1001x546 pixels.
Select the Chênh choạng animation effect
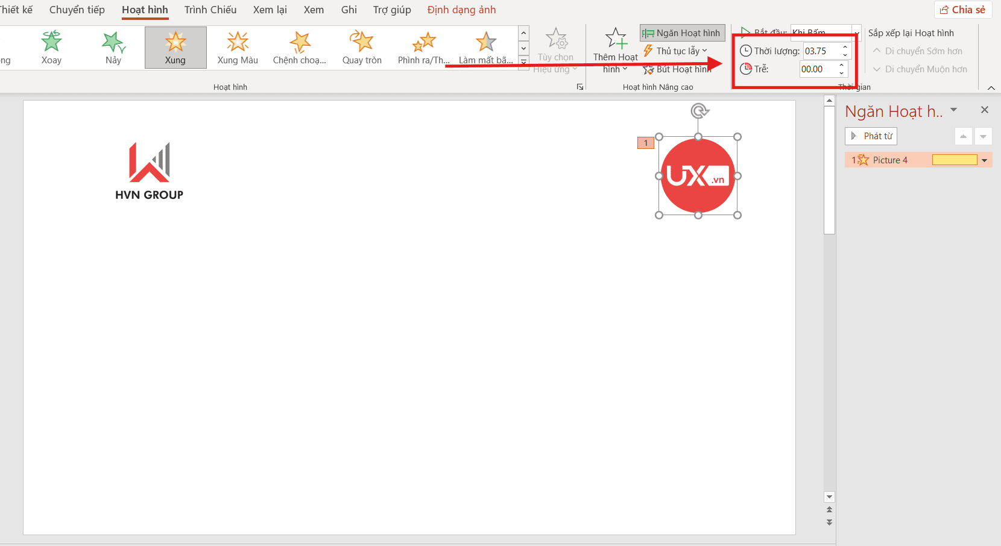(x=300, y=47)
